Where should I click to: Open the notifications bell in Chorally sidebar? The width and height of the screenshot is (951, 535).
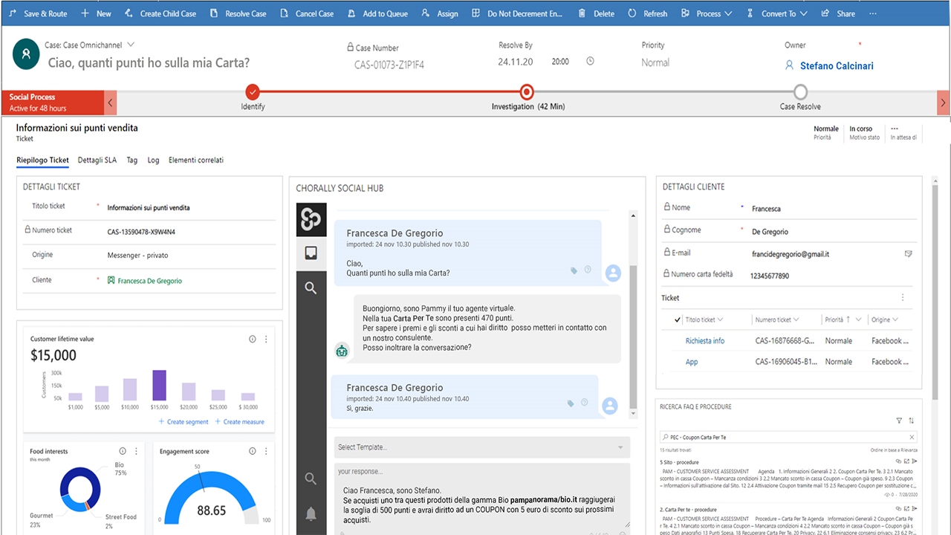[x=311, y=513]
